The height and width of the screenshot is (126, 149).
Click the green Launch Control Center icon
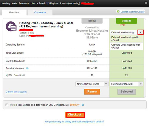point(118,12)
